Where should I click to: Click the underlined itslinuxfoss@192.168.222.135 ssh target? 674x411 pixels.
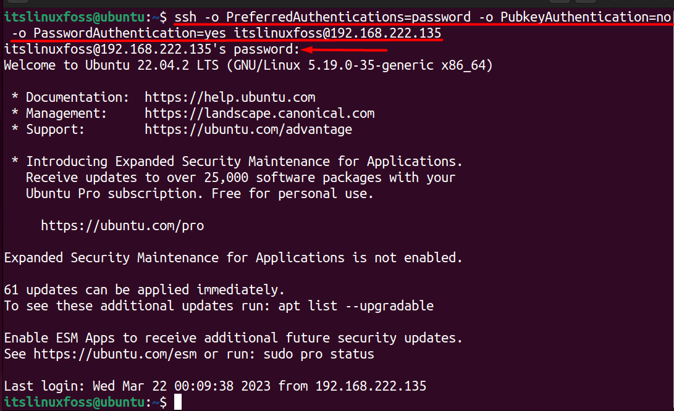tap(337, 33)
